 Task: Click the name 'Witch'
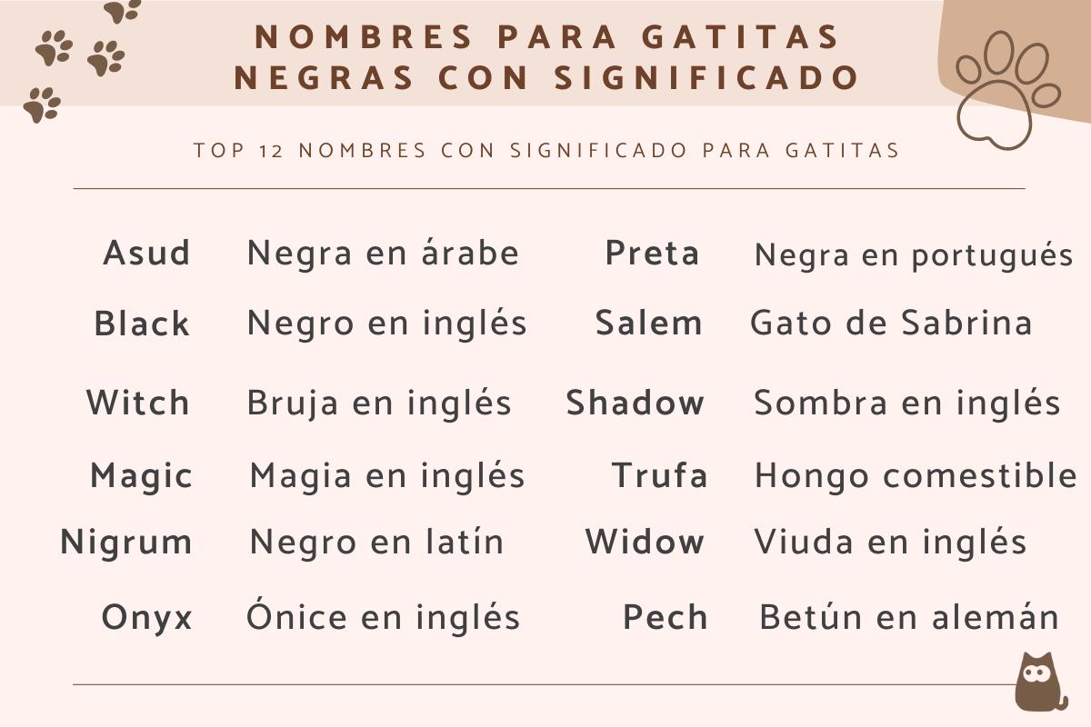click(138, 403)
